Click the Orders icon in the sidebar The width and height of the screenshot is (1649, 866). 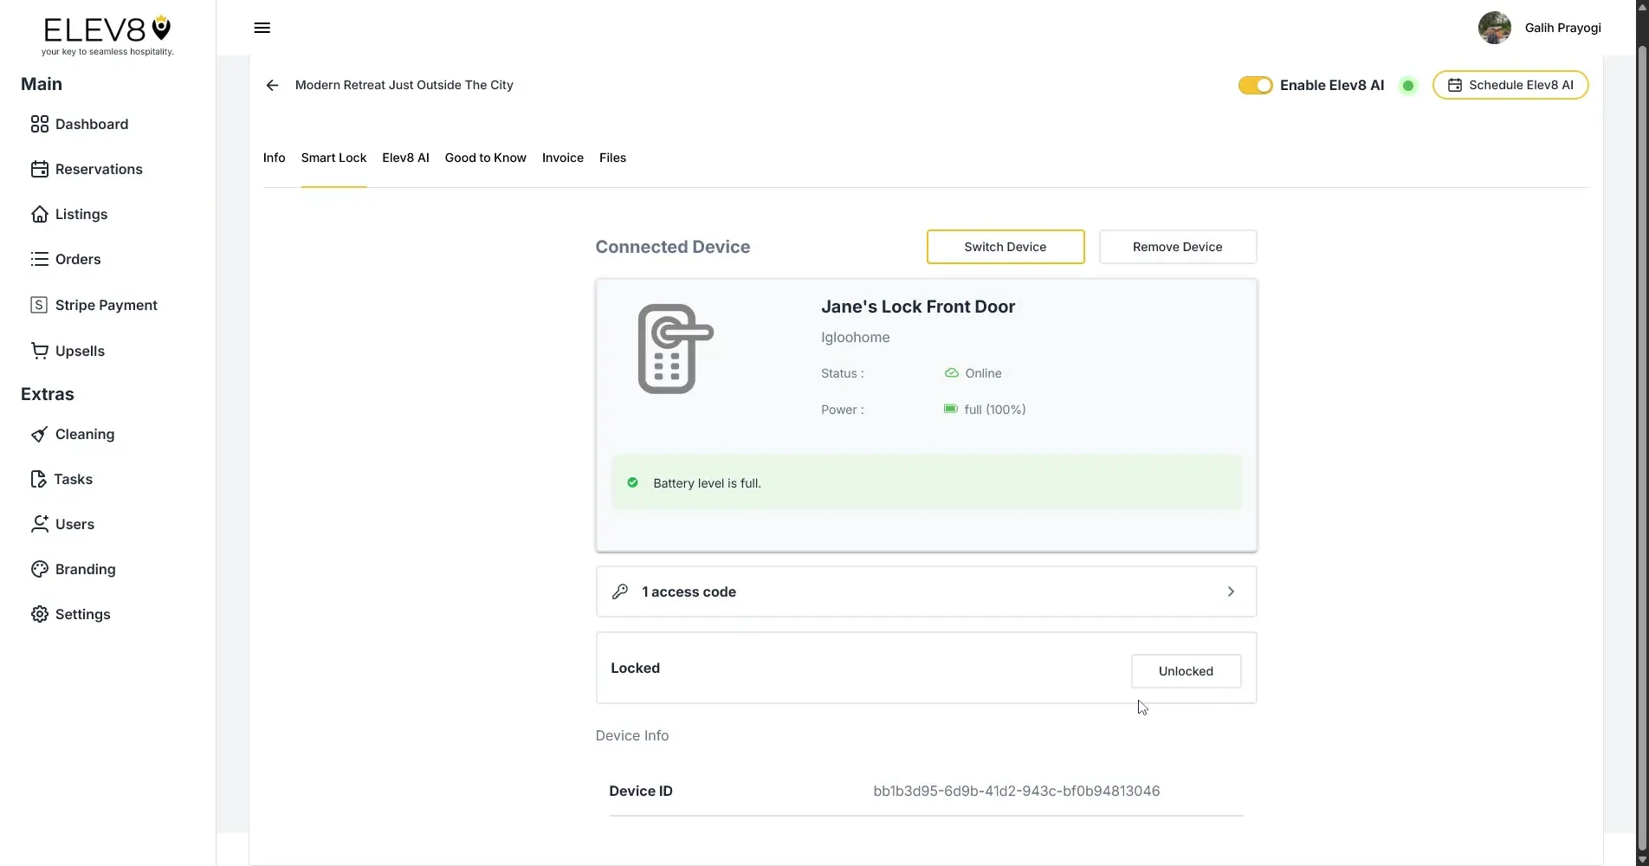point(40,259)
